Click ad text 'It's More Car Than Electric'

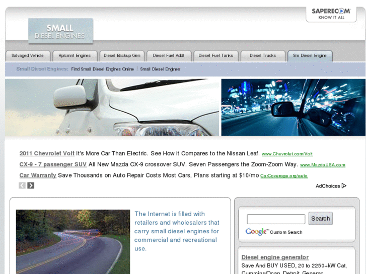tap(112, 153)
